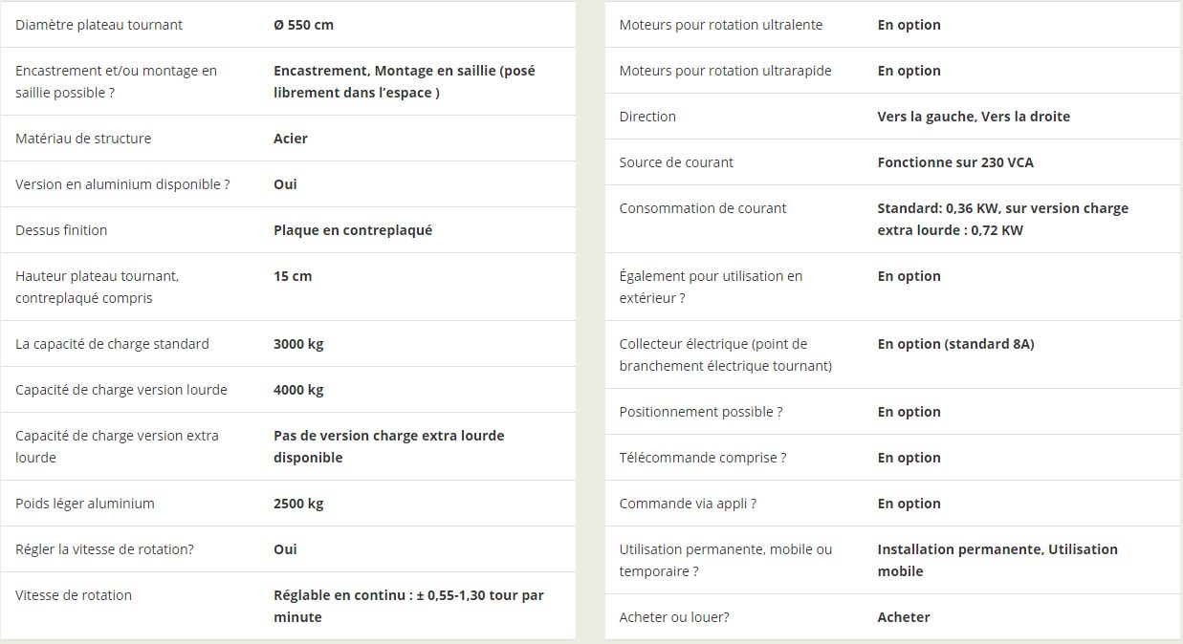Select "Vers la gauche, Vers la droite" text
The image size is (1183, 644).
(974, 117)
